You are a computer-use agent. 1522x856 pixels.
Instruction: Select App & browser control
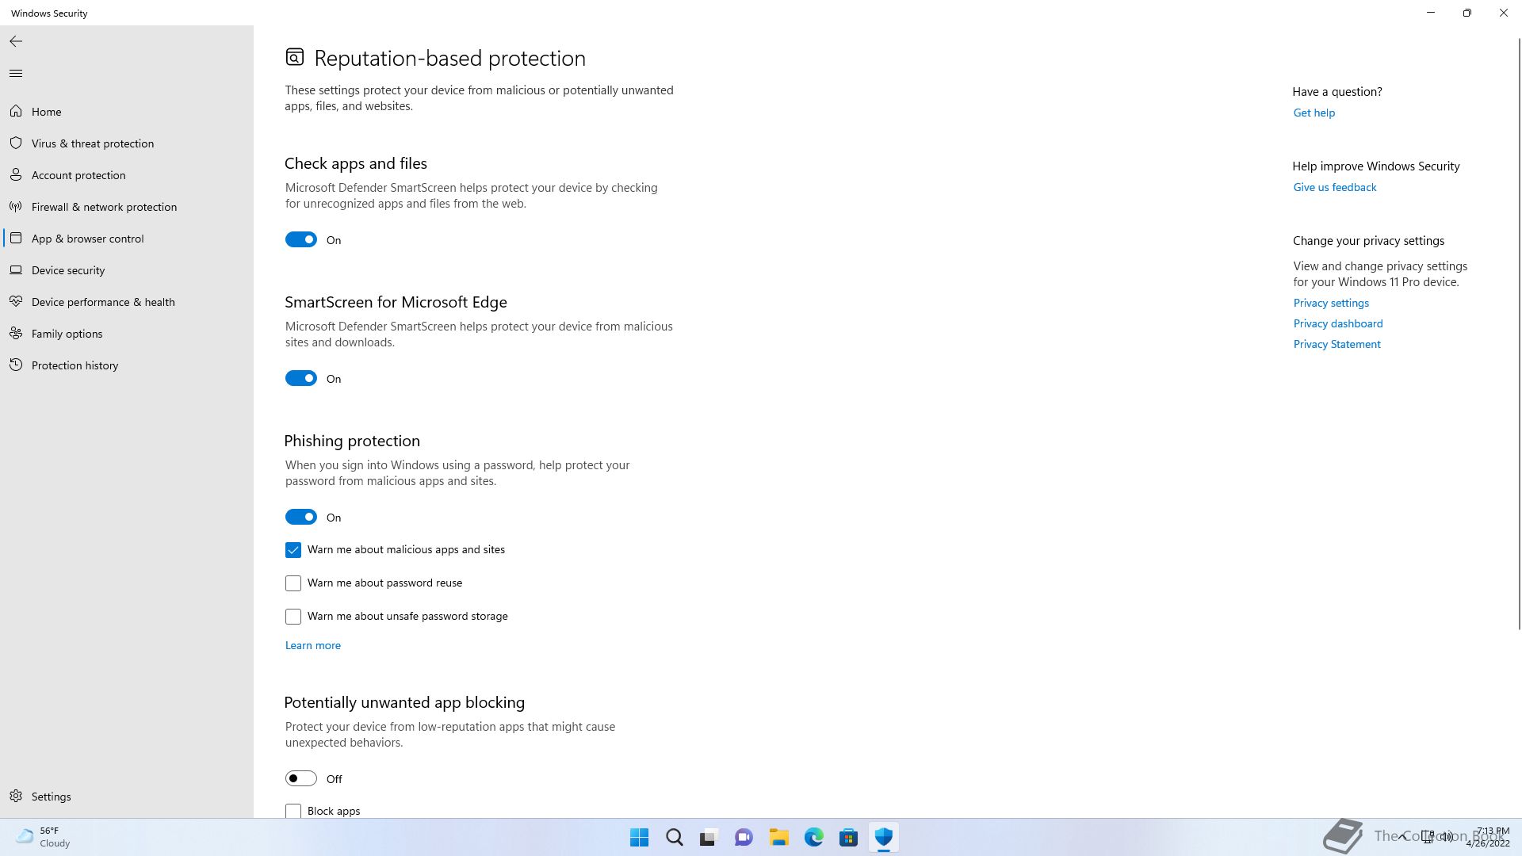click(127, 239)
